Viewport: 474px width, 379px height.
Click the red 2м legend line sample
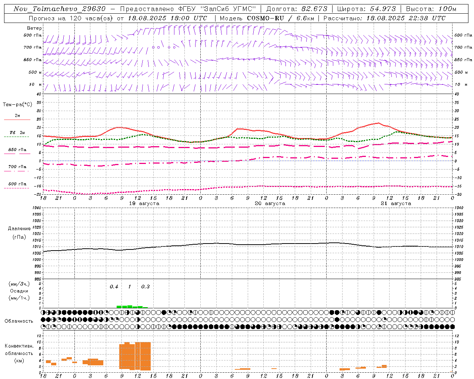point(17,120)
